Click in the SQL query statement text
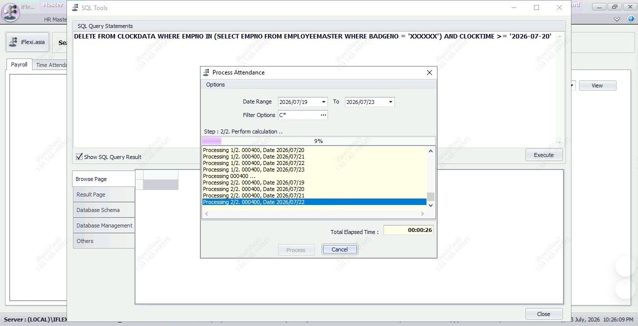638x326 pixels. click(312, 36)
